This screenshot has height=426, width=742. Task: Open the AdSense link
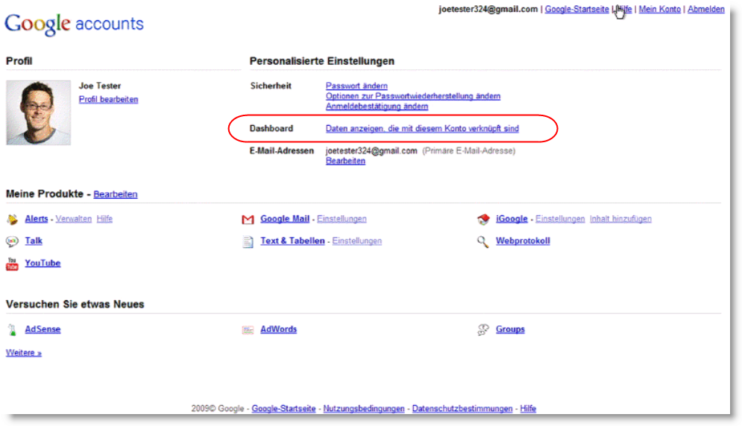point(43,329)
